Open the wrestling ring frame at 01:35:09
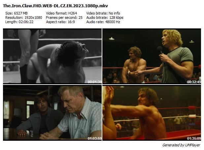 click(x=152, y=113)
